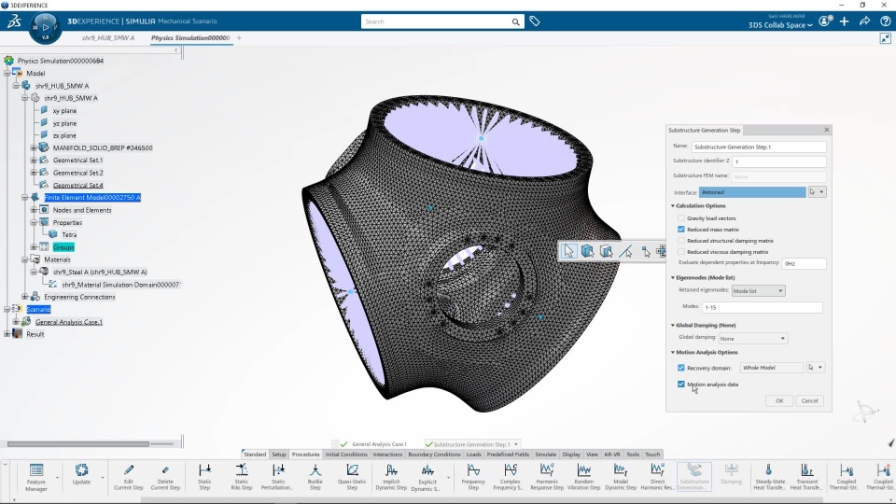Close the Substructure Generation Step dialog
896x504 pixels.
[826, 130]
